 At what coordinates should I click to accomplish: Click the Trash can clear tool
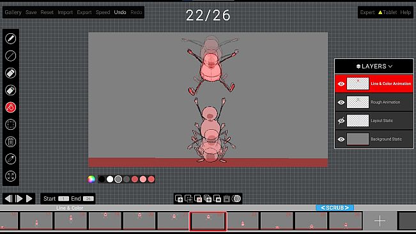pyautogui.click(x=11, y=142)
